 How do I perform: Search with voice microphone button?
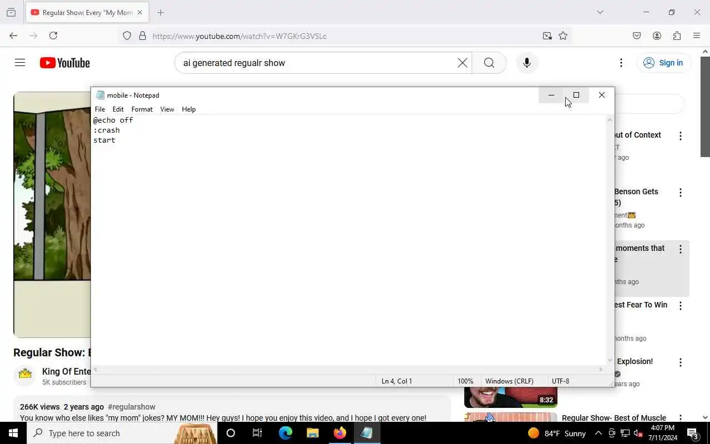[527, 63]
